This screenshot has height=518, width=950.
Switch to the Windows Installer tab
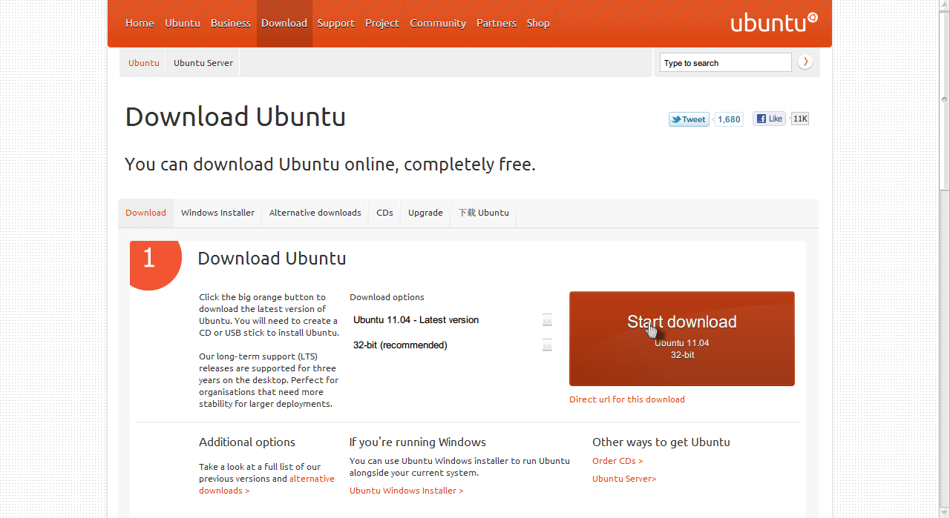[217, 213]
